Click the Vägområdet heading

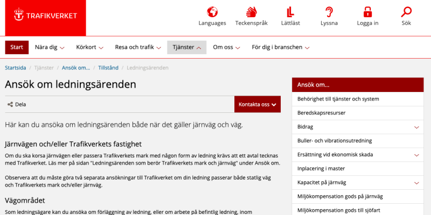pyautogui.click(x=25, y=200)
